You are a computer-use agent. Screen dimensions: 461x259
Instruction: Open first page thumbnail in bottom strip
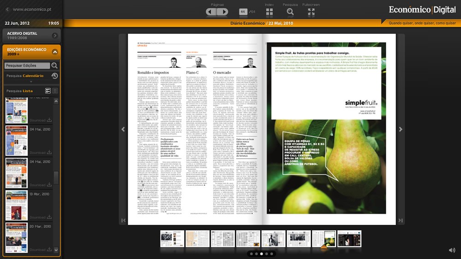pyautogui.click(x=172, y=239)
